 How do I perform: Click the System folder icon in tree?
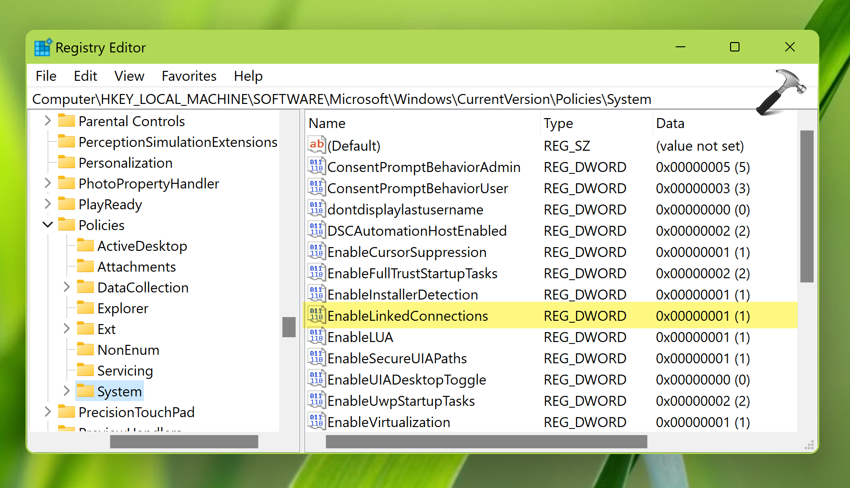click(85, 391)
